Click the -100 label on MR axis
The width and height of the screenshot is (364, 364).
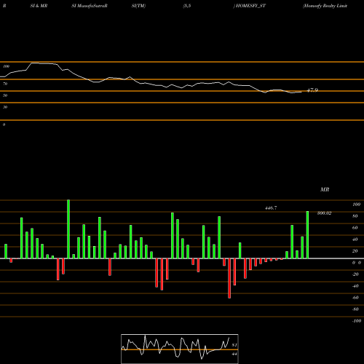pyautogui.click(x=357, y=321)
